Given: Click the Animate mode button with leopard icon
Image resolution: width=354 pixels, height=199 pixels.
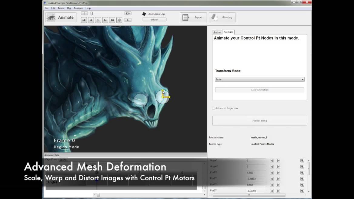Looking at the screenshot, I should coord(61,17).
